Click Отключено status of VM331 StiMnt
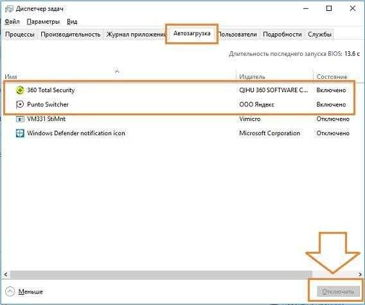Viewport: 365px width, 305px height. (333, 119)
